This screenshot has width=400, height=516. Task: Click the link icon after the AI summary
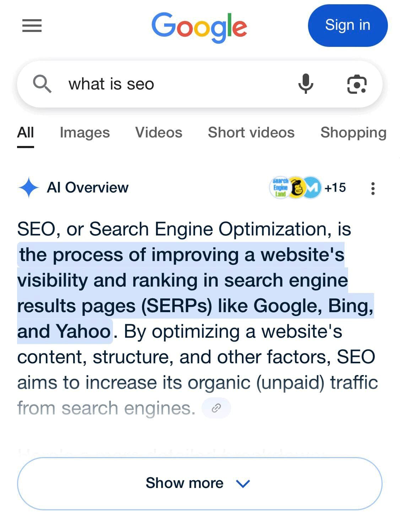(216, 408)
